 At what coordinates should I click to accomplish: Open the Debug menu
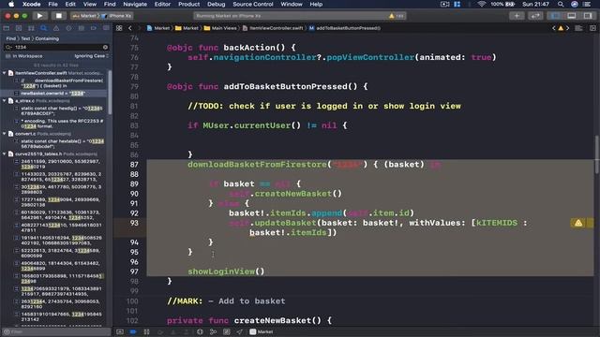pyautogui.click(x=217, y=4)
